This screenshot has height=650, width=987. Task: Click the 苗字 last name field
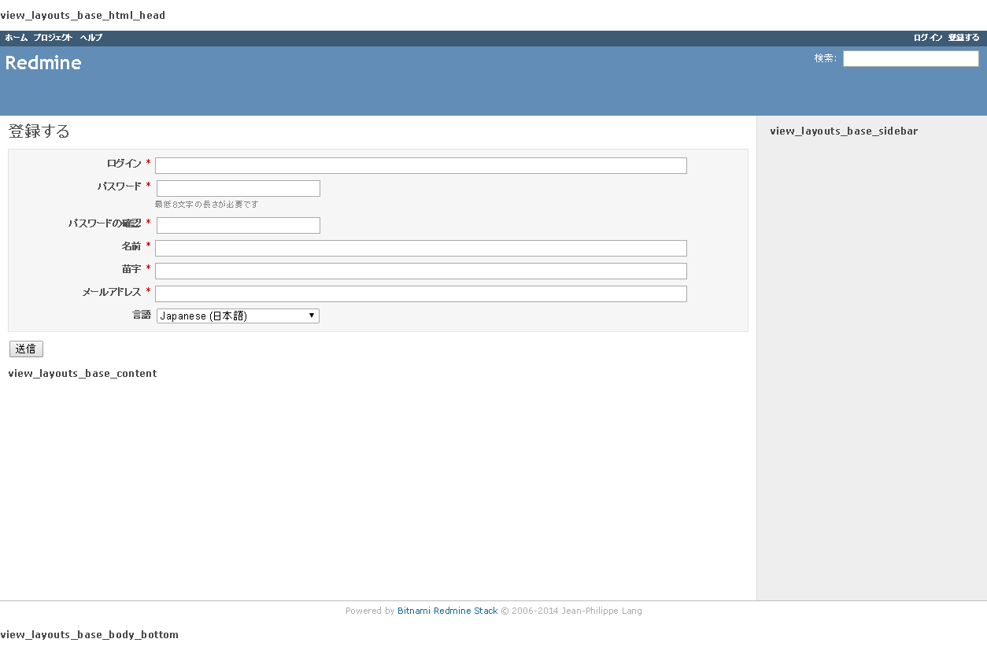tap(420, 271)
